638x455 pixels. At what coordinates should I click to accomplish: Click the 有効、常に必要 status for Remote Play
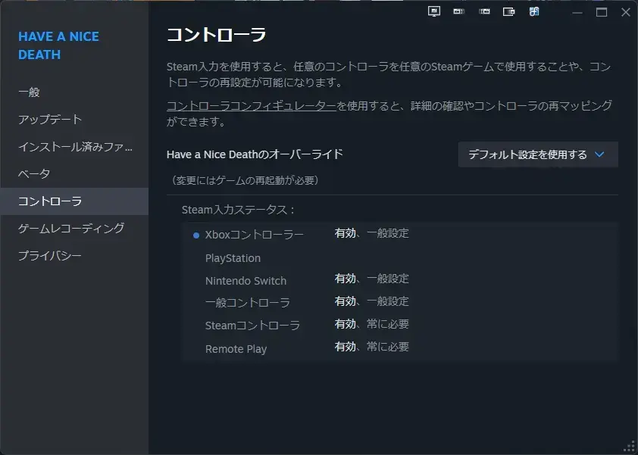371,347
